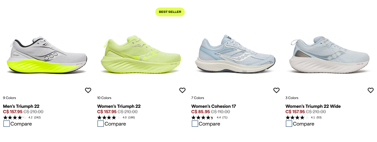Screen dimensions: 377x142
Task: View 4.2 star rating of Men's Triumph 22
Action: point(22,118)
